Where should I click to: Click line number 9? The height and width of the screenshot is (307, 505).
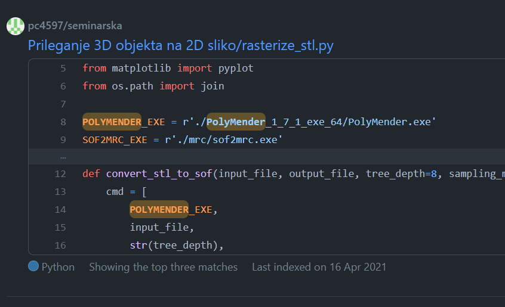pos(63,140)
